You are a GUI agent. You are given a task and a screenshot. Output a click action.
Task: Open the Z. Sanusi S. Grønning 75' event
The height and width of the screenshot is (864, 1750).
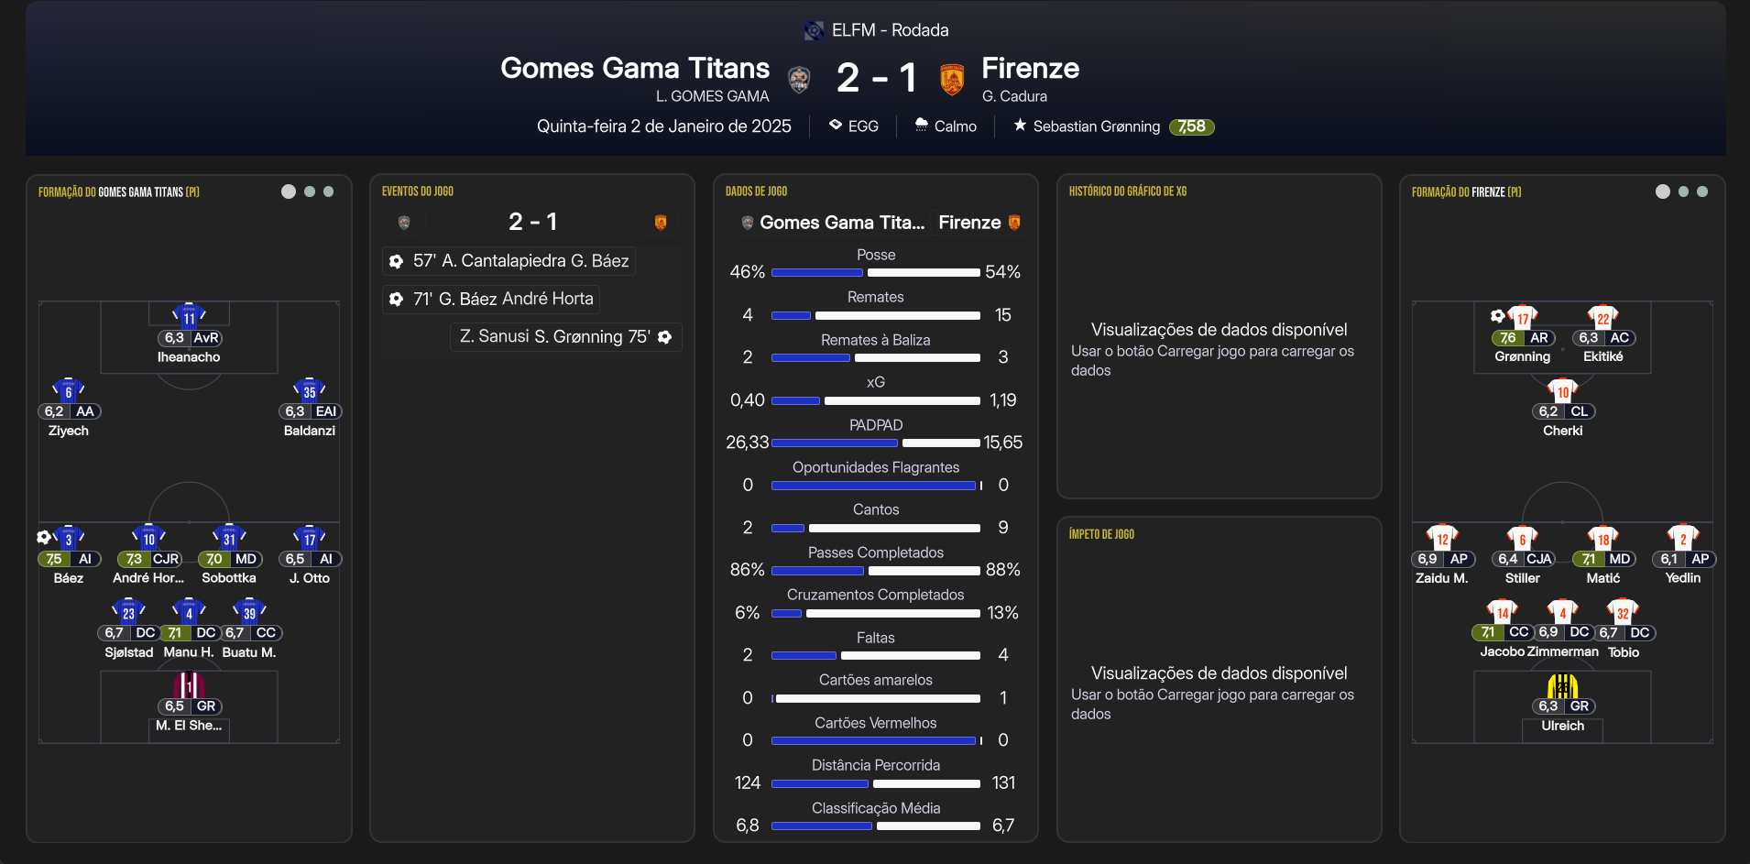(x=565, y=337)
